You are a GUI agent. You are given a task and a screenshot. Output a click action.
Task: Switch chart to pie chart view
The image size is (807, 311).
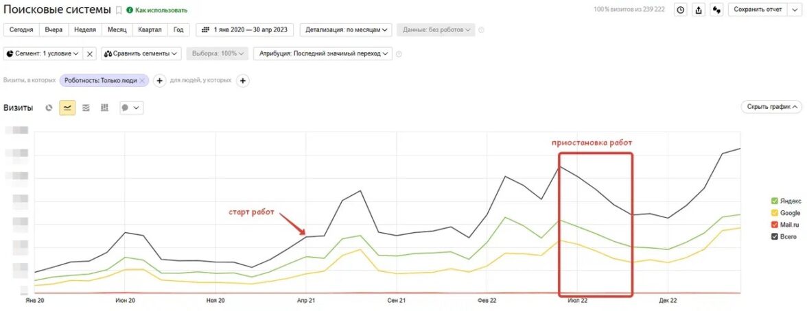tap(49, 108)
